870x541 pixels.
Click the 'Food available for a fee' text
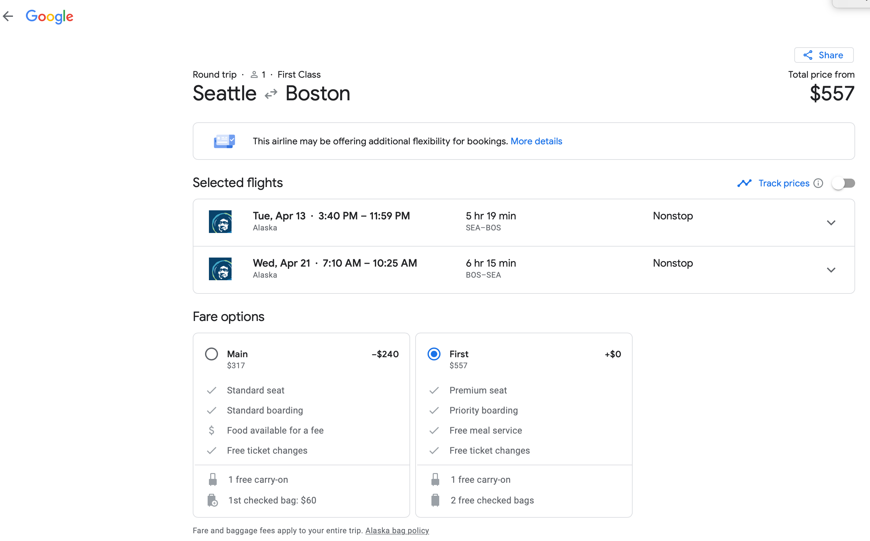click(x=275, y=430)
